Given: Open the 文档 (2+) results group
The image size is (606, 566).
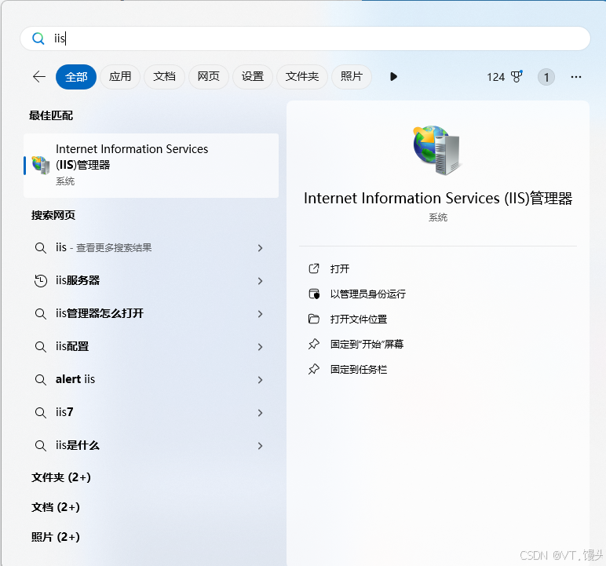Looking at the screenshot, I should coord(56,507).
